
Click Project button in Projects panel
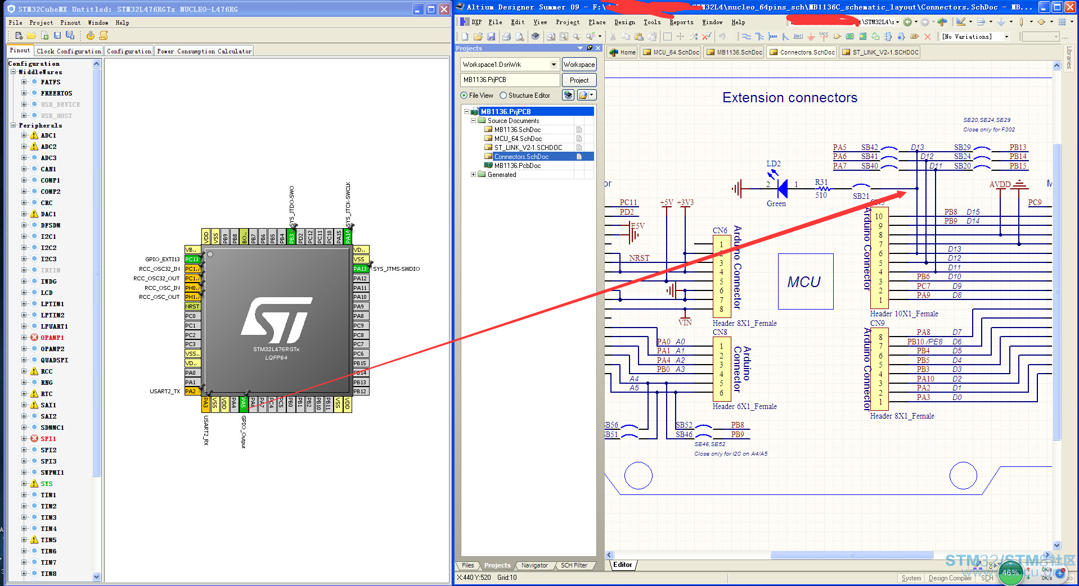pos(579,80)
